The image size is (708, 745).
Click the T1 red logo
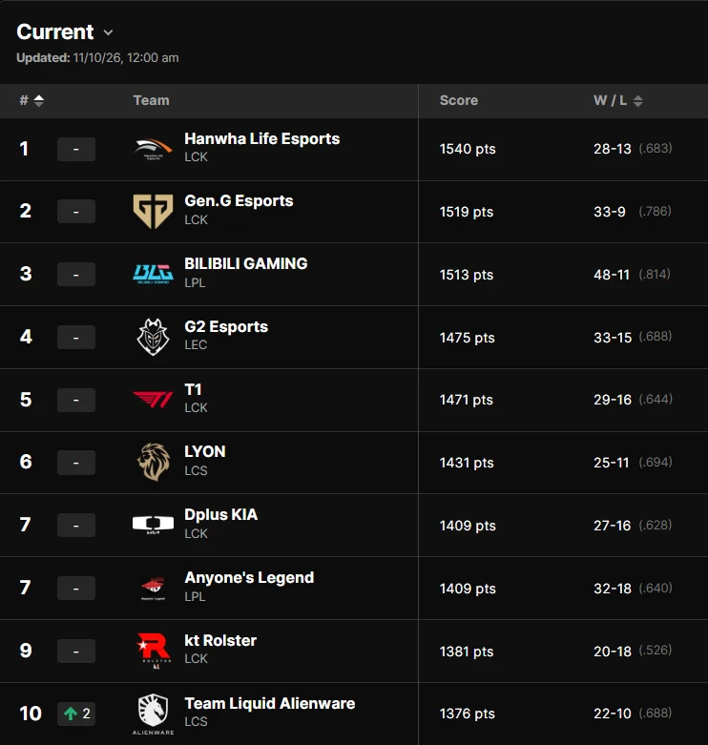click(x=153, y=400)
